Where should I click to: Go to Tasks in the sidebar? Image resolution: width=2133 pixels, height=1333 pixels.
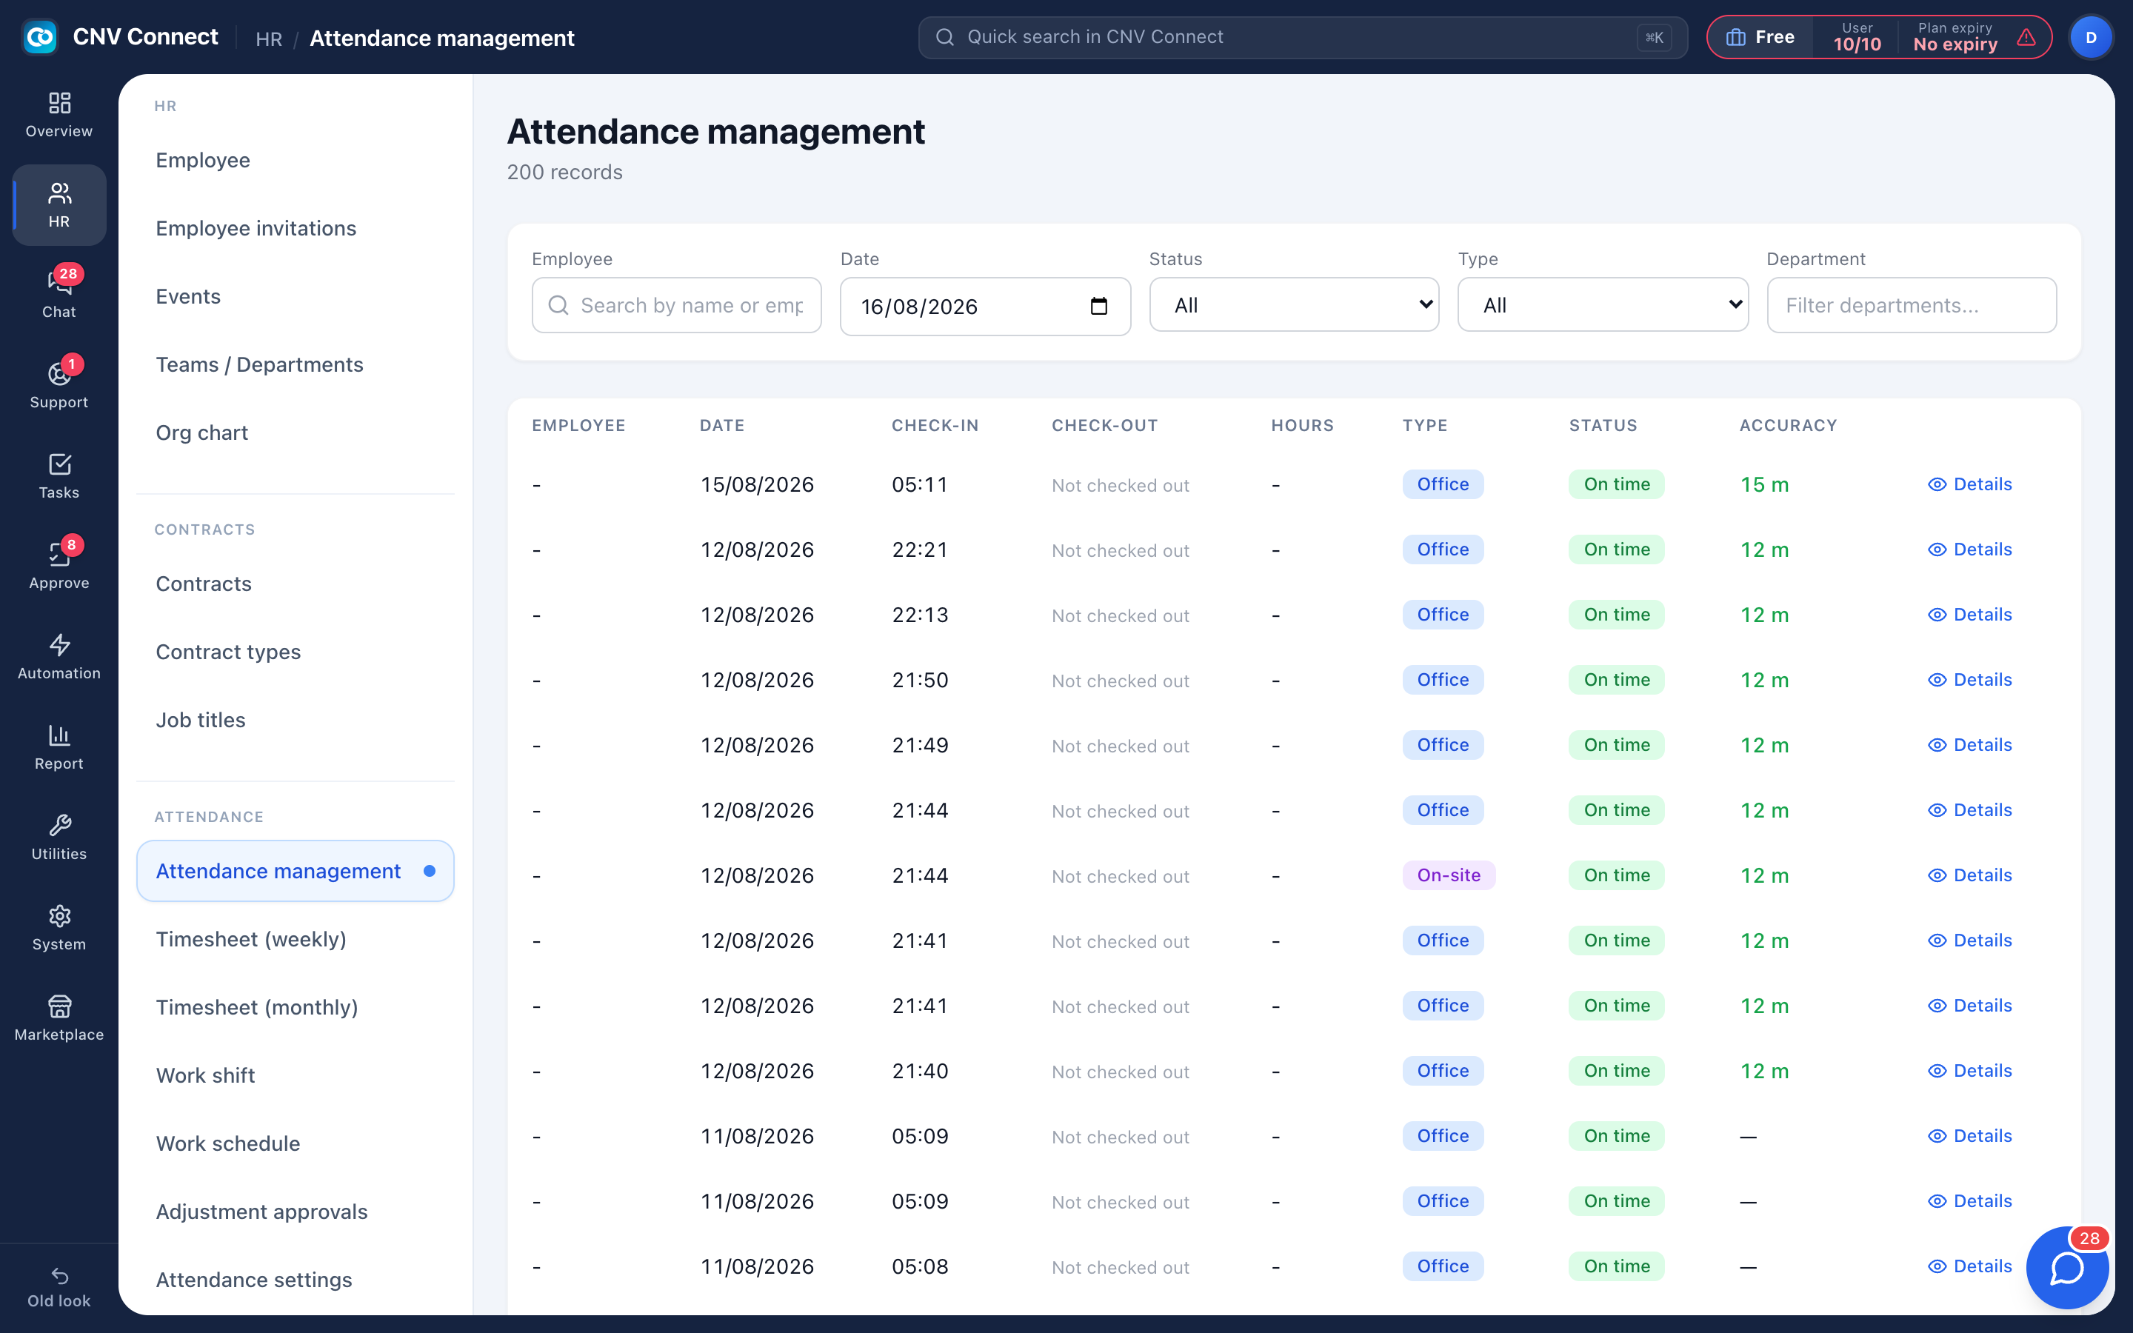tap(59, 476)
